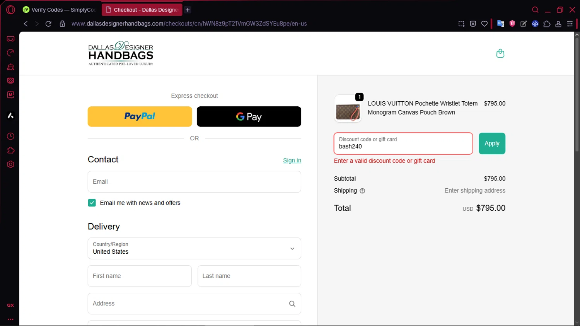The width and height of the screenshot is (580, 326).
Task: Uncheck Email me with news and offers
Action: point(92,203)
